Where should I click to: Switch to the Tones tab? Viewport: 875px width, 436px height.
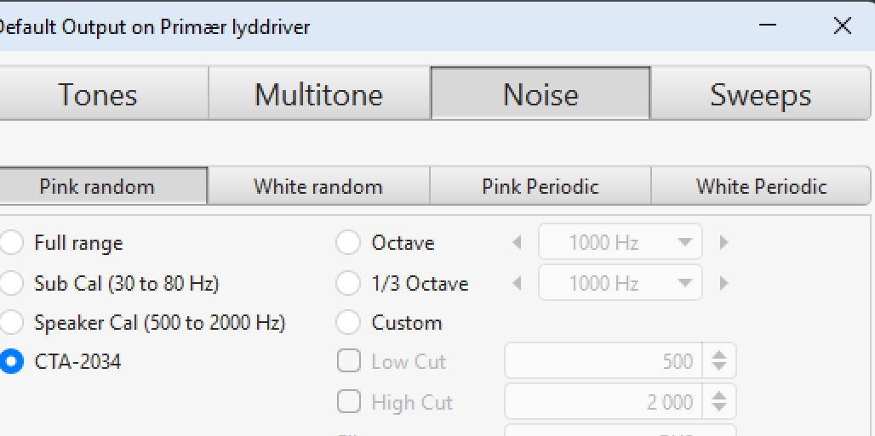coord(98,94)
